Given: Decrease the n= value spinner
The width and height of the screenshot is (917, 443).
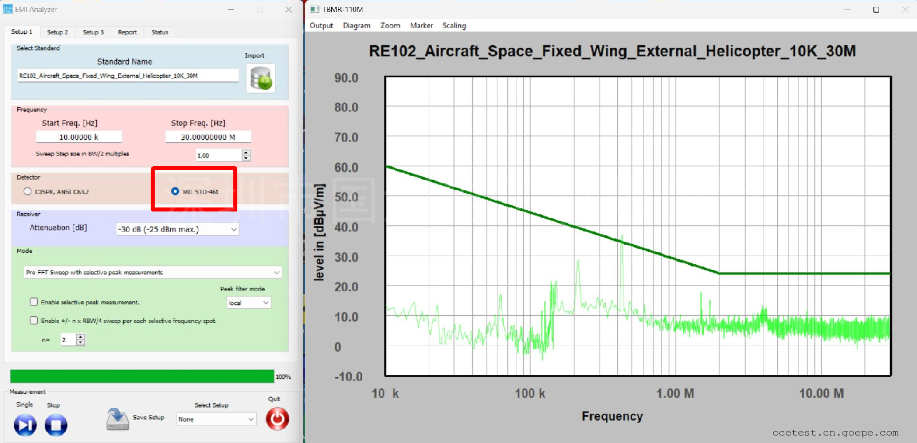Looking at the screenshot, I should coord(81,343).
